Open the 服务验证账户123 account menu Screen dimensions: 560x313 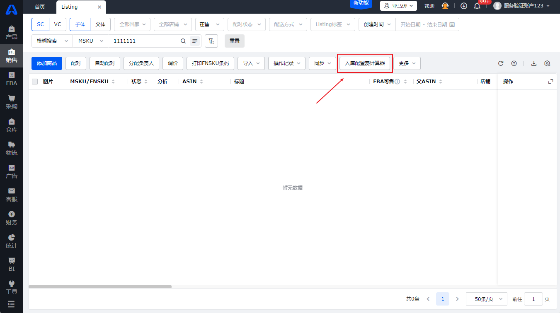point(522,6)
